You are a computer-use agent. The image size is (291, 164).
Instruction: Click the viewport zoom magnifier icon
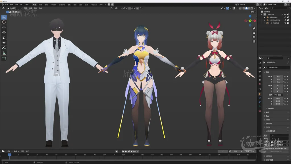[254, 28]
